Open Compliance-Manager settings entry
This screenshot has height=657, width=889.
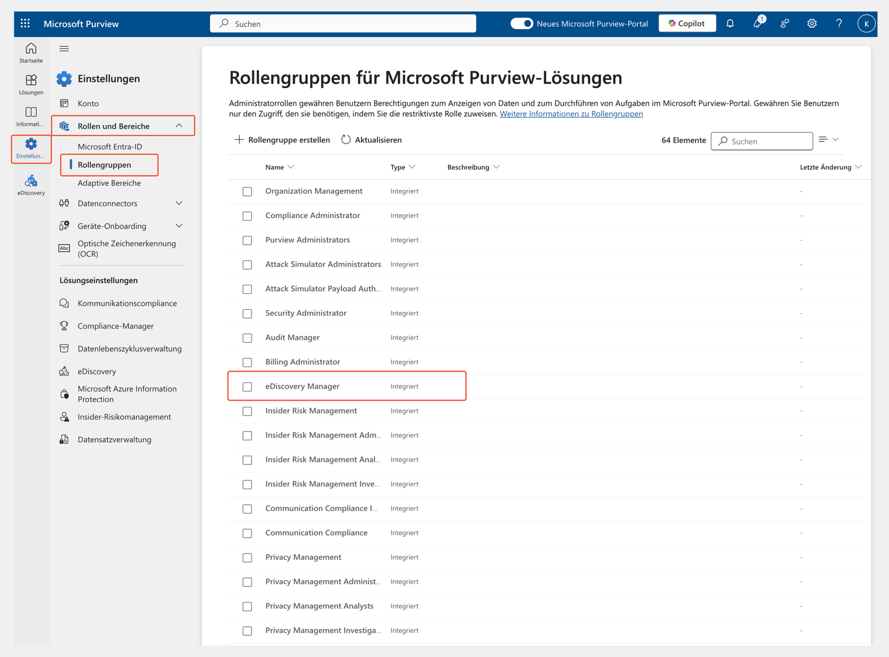pyautogui.click(x=116, y=326)
